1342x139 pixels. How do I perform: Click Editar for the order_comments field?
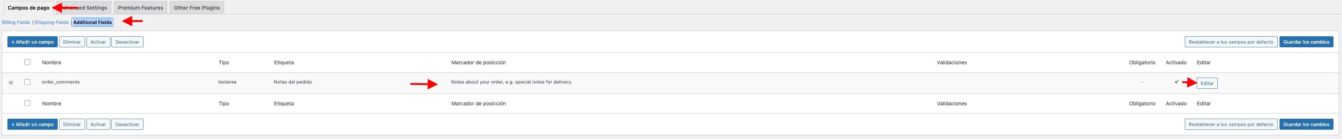(1207, 83)
